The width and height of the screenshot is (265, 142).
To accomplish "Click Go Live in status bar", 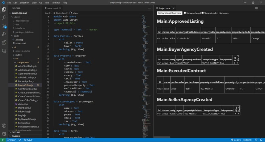I will [236, 140].
